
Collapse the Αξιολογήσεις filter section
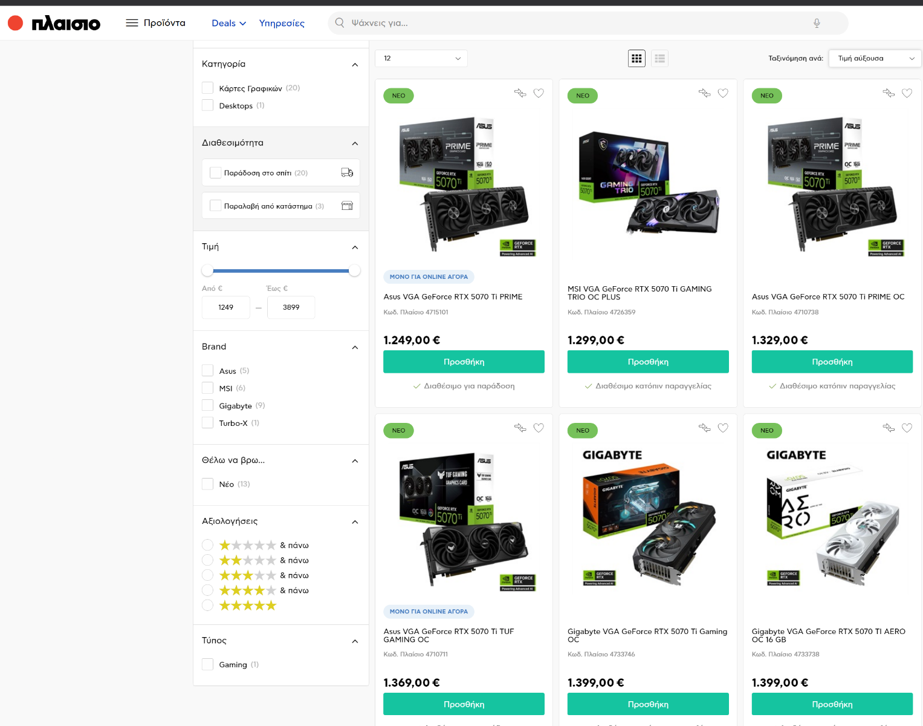355,522
